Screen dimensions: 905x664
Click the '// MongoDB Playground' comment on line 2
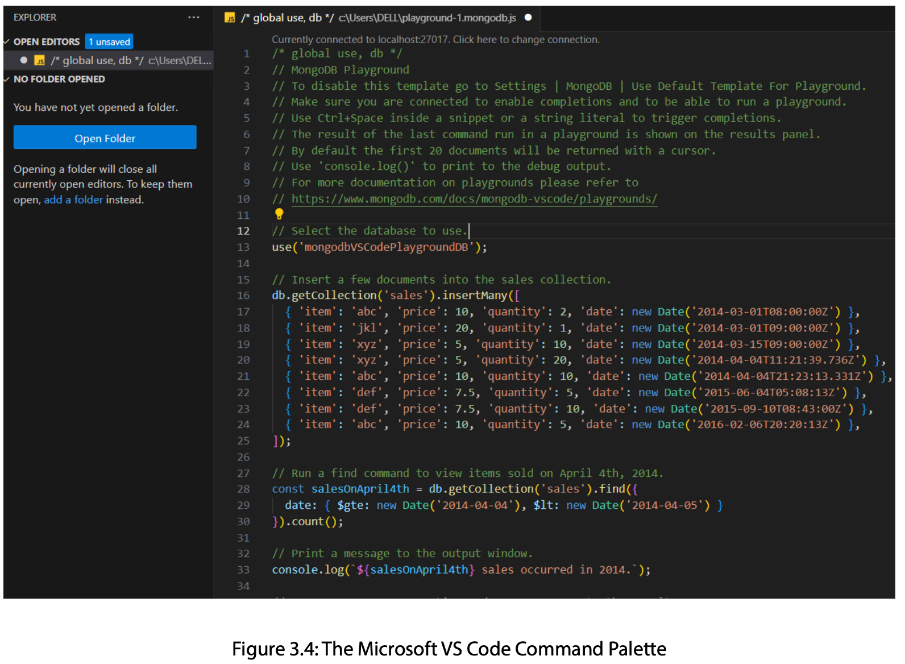click(x=341, y=70)
